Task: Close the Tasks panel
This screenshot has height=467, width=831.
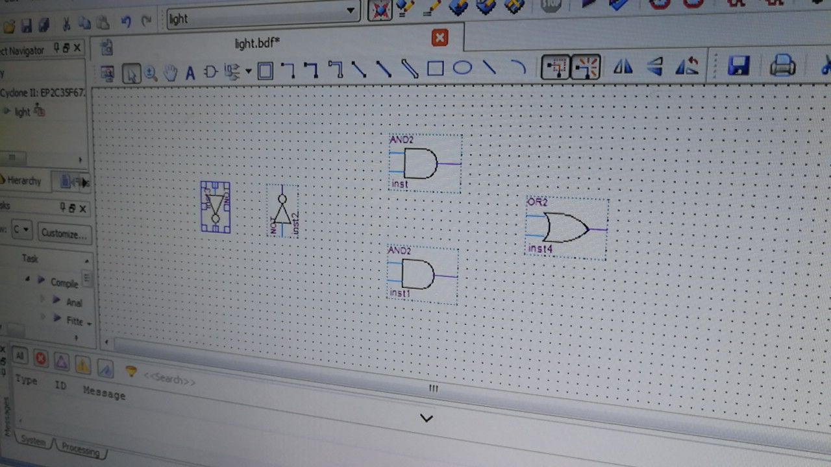Action: pos(83,208)
